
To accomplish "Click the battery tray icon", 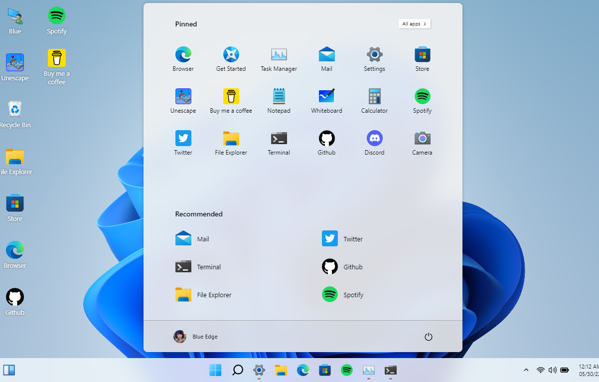I will pos(565,370).
